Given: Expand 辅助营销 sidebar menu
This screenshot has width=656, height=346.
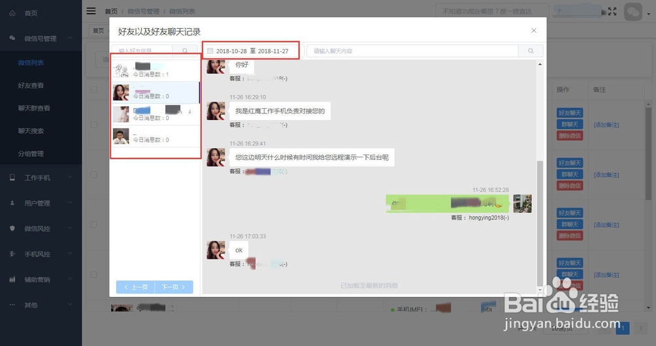Looking at the screenshot, I should (x=41, y=280).
